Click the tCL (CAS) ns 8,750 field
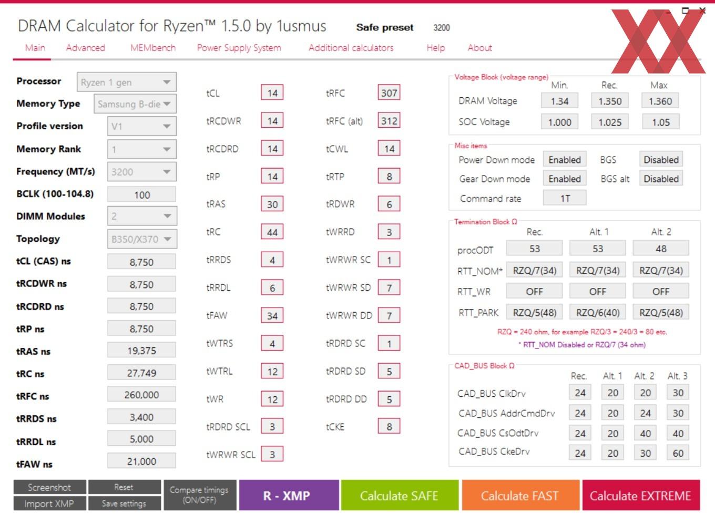Screen dimensions: 715x524 142,262
